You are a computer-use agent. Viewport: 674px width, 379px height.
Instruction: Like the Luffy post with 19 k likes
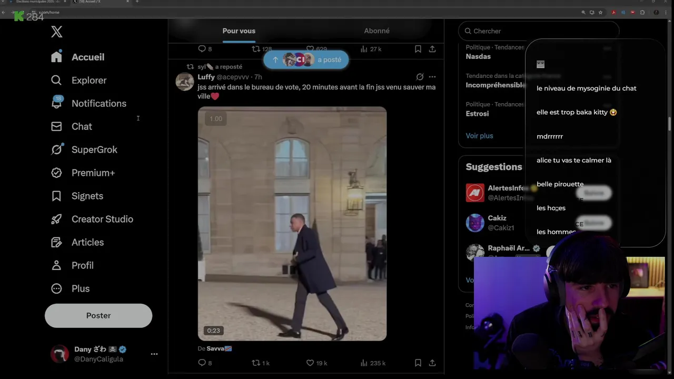point(316,363)
